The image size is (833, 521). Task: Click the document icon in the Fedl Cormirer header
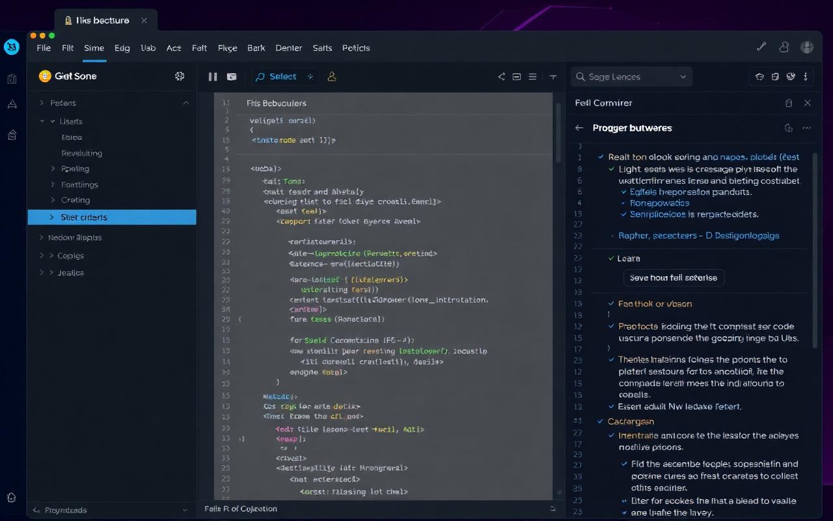click(x=789, y=103)
